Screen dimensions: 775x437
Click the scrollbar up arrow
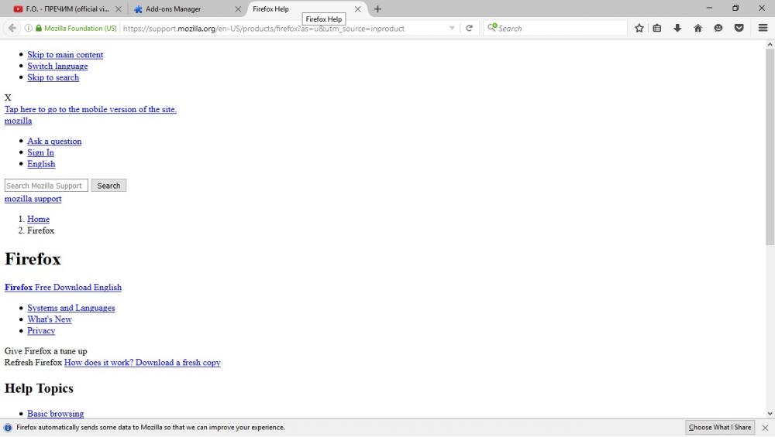pyautogui.click(x=770, y=44)
